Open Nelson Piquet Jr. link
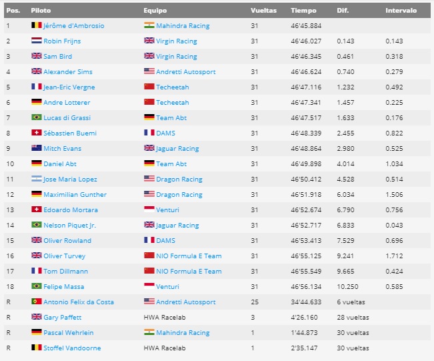 coord(70,226)
